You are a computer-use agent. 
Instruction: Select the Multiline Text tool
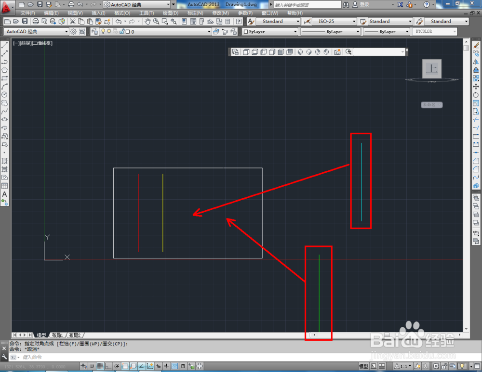5,194
